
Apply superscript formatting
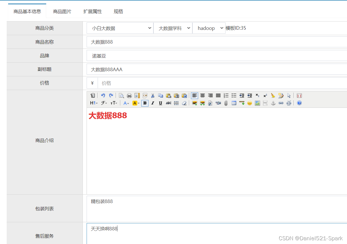[265, 95]
